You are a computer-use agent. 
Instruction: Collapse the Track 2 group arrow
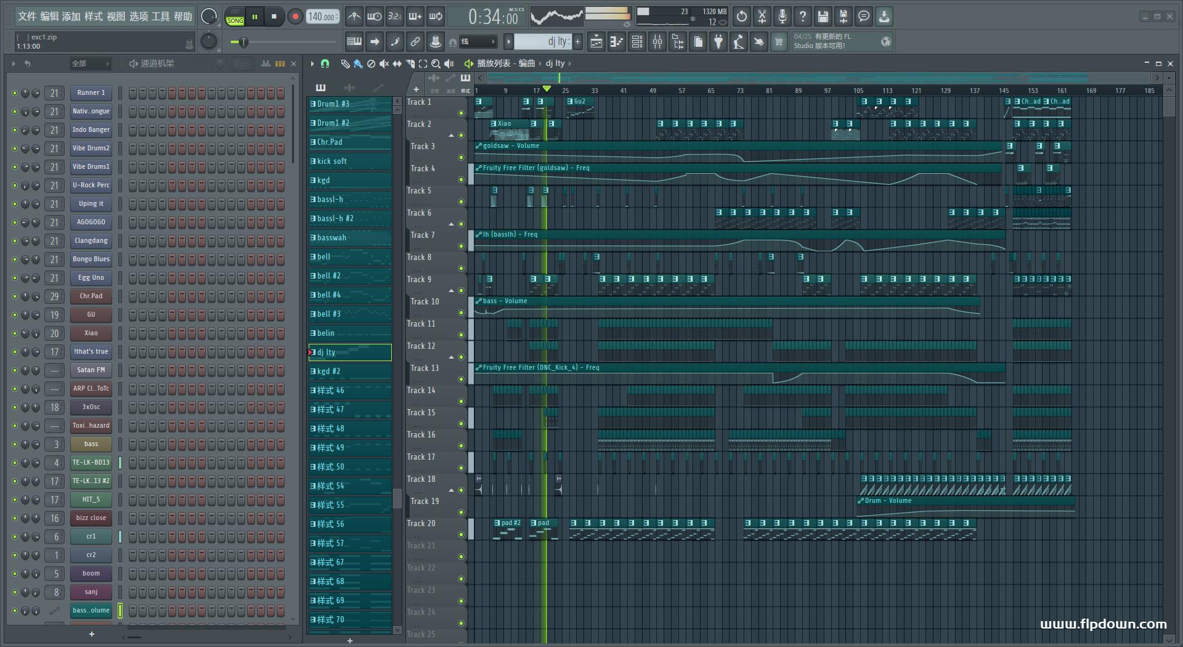tap(451, 135)
